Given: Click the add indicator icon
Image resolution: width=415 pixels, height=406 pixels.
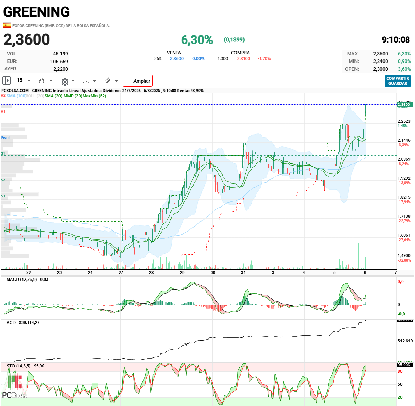Looking at the screenshot, I should point(86,81).
